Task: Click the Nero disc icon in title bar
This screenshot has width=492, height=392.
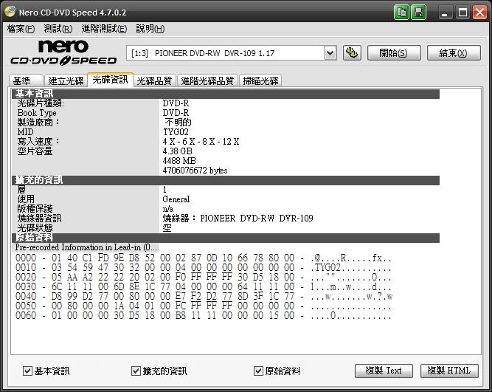Action: [9, 12]
